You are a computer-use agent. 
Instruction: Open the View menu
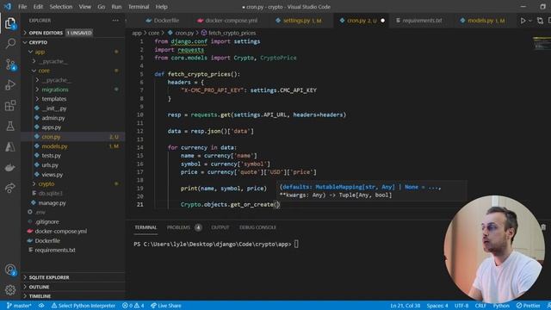[x=84, y=7]
